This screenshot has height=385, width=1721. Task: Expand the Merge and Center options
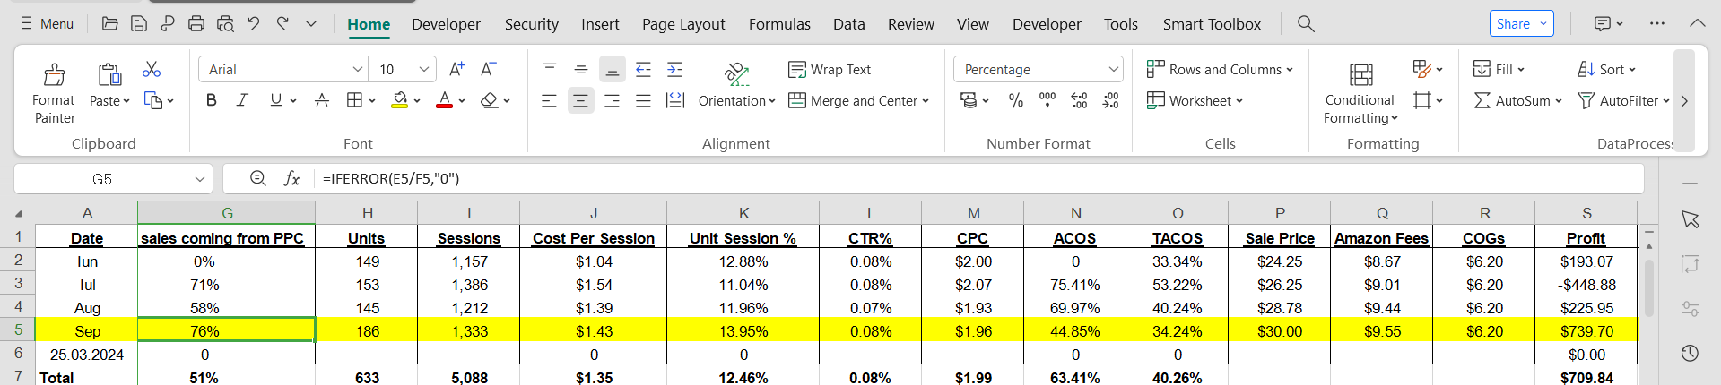pos(926,101)
